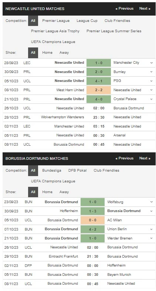Select Newcastle's UEFA Champions League filter
This screenshot has height=291, width=156.
(53, 42)
